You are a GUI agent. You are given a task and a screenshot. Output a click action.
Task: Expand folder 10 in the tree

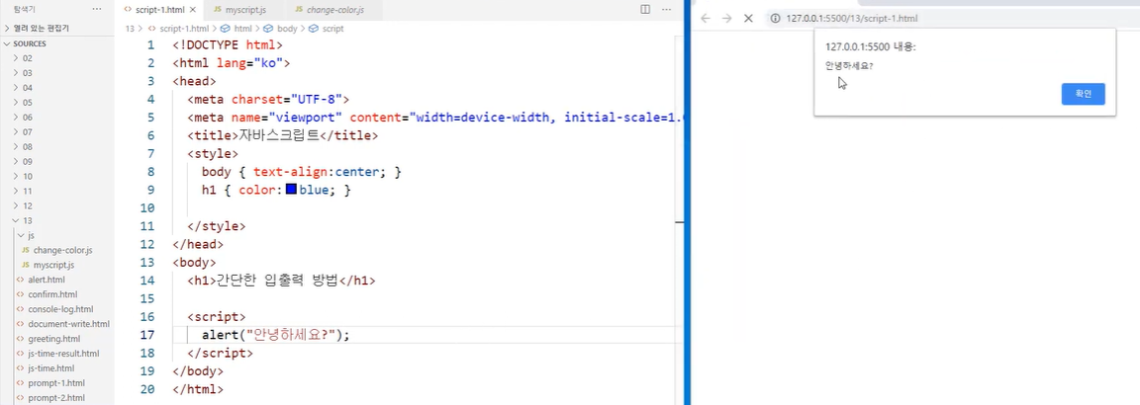(56, 177)
